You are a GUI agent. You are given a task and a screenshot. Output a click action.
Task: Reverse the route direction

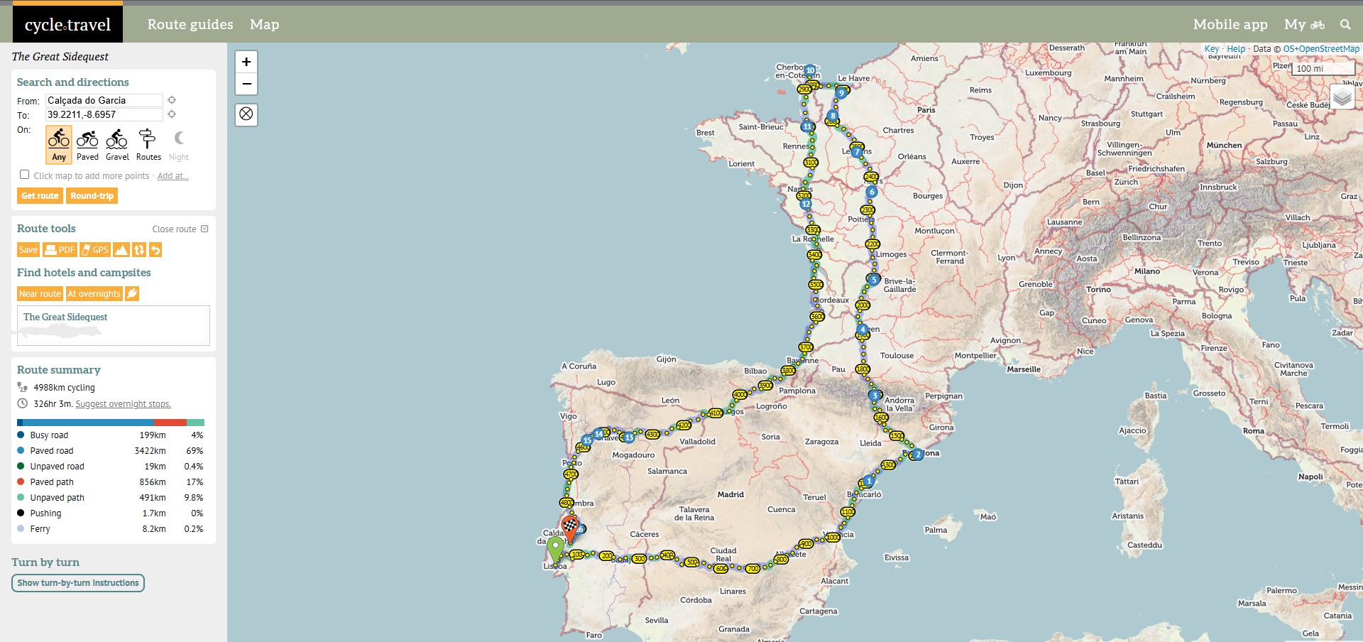[139, 250]
